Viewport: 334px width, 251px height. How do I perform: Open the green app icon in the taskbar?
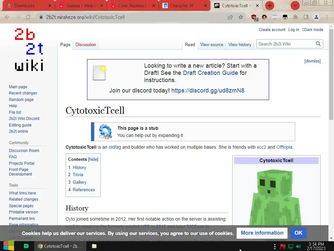(26, 246)
